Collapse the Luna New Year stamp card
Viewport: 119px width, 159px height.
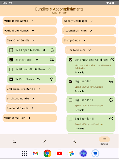[90, 50]
